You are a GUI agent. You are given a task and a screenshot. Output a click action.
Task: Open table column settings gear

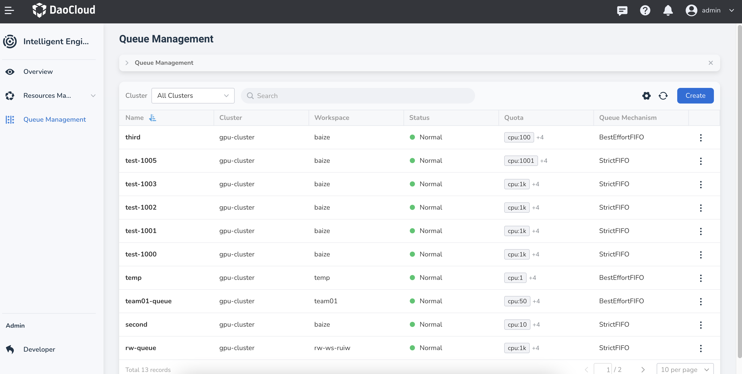pos(646,96)
